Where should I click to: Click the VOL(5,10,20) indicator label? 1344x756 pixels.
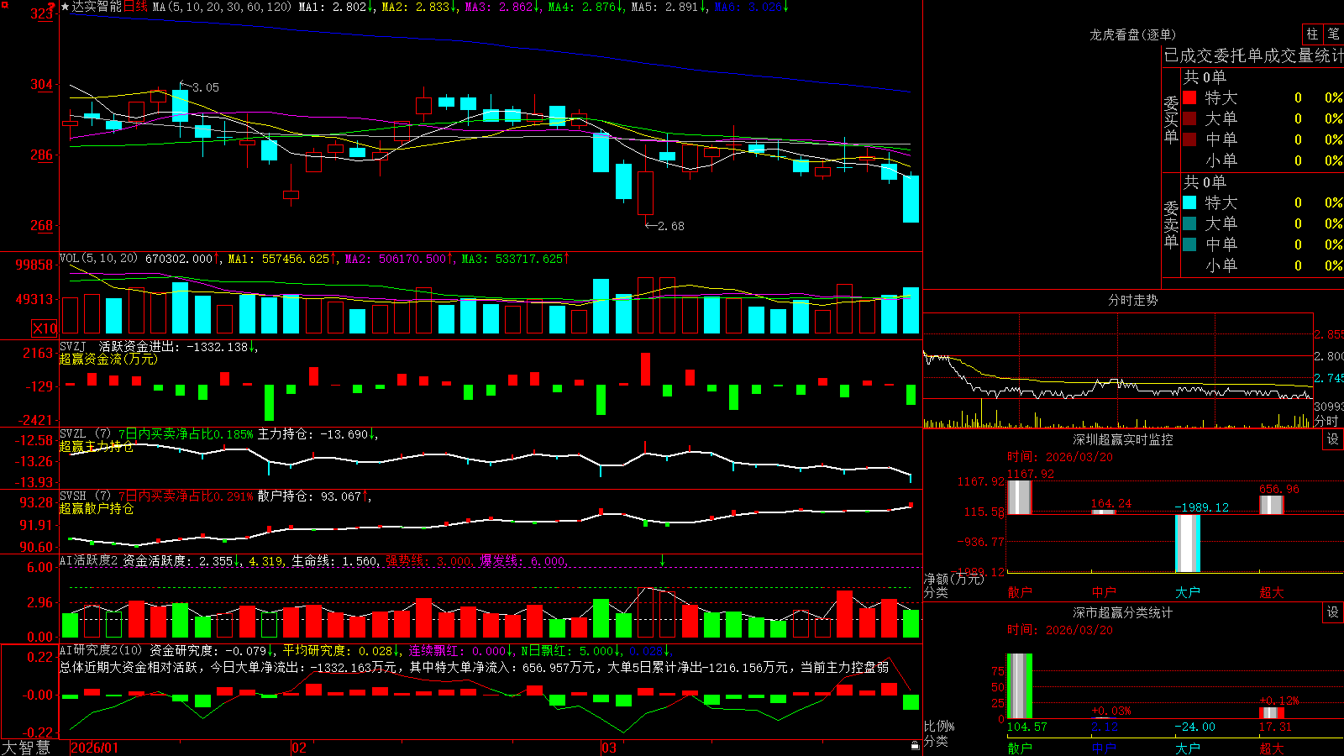point(98,259)
